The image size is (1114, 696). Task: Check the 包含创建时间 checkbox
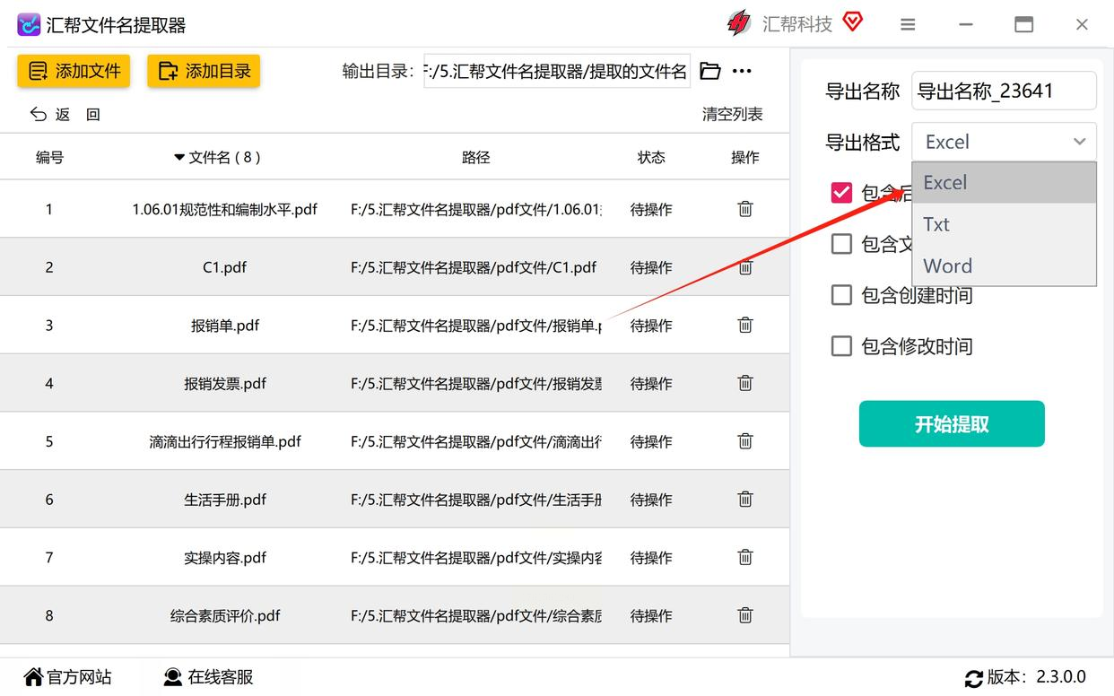click(841, 295)
